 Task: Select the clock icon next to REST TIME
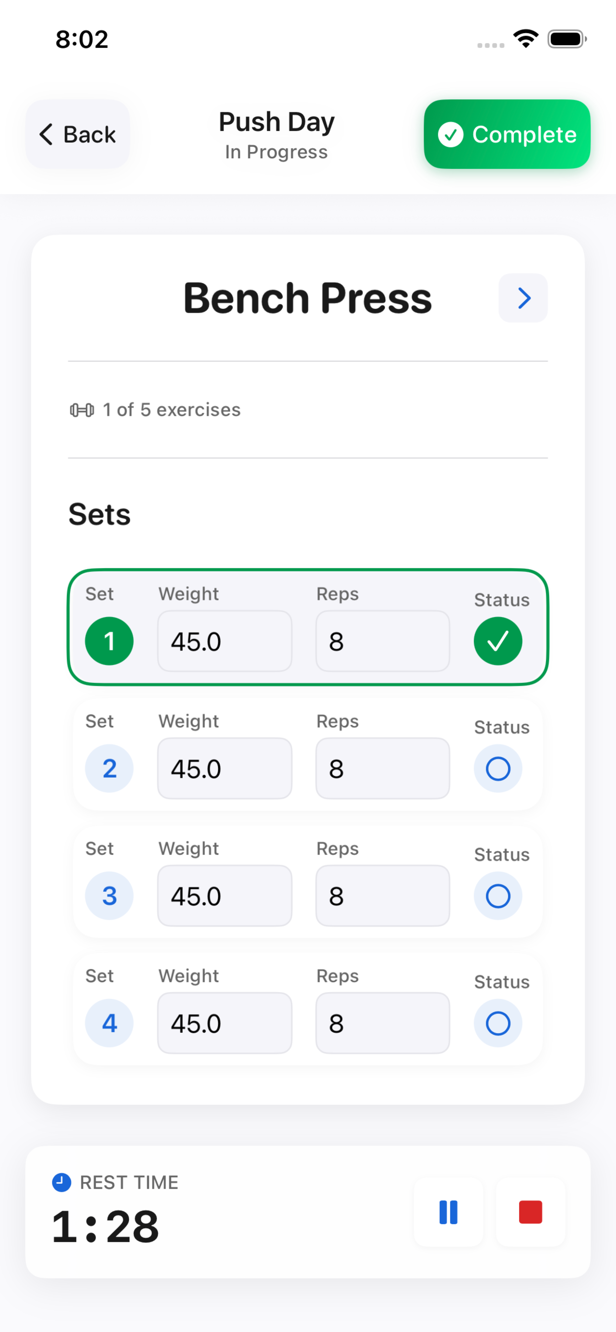point(61,1182)
